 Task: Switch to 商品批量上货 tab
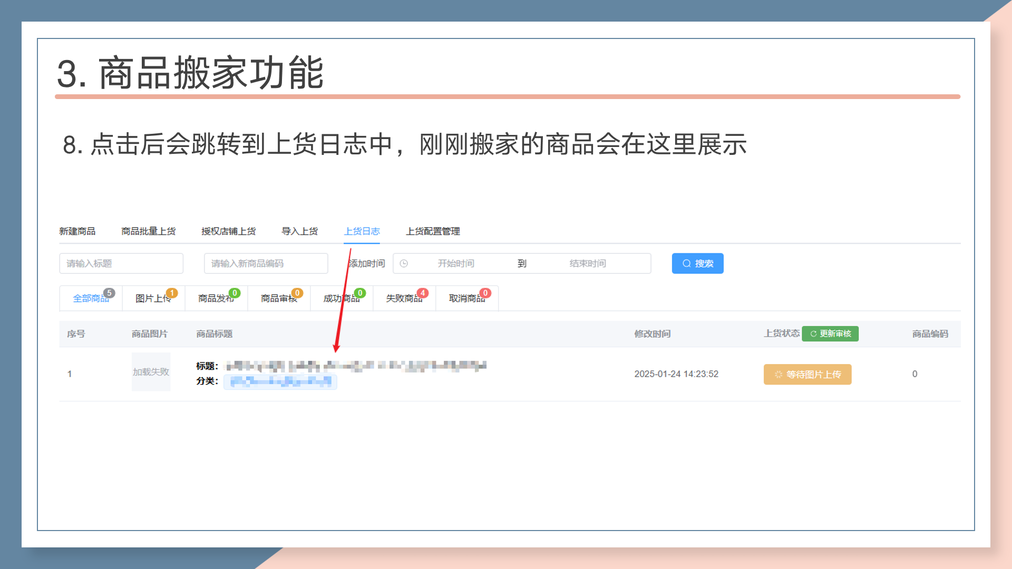point(148,231)
